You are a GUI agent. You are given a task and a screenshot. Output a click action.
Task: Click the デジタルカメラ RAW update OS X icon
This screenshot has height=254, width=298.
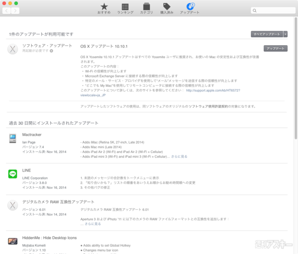[13, 205]
